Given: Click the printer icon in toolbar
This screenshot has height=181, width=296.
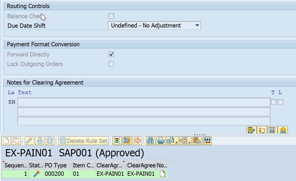Looking at the screenshot, I should click(x=161, y=141).
